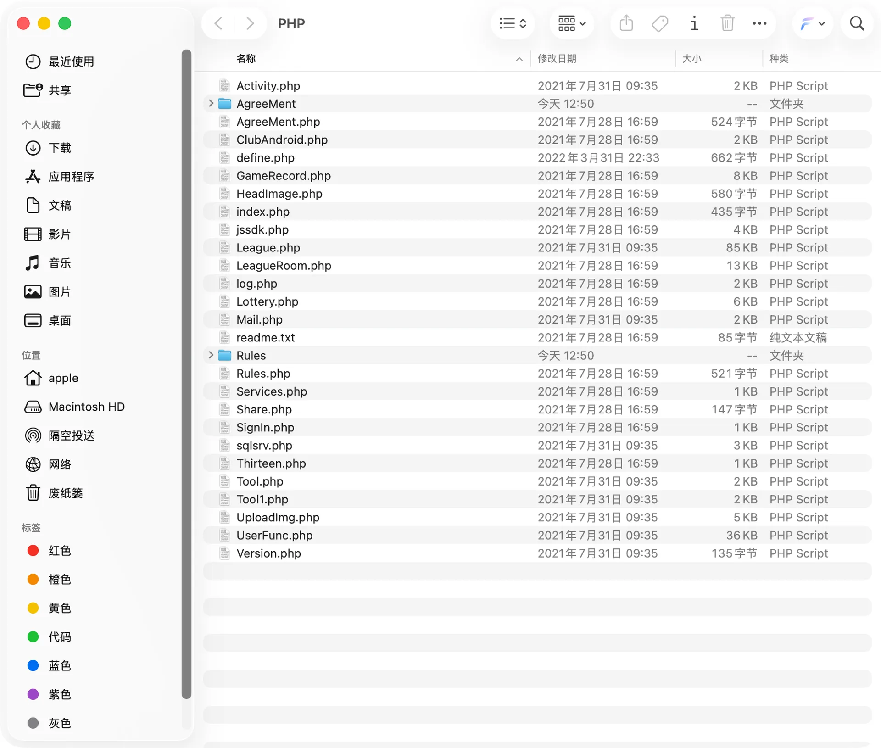
Task: Sort by the 修改日期 column header
Action: tap(557, 59)
